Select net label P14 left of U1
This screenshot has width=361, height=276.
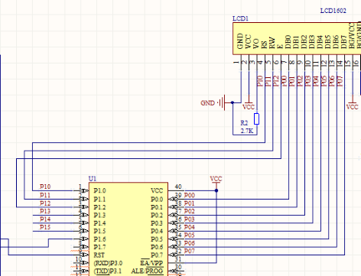point(45,219)
